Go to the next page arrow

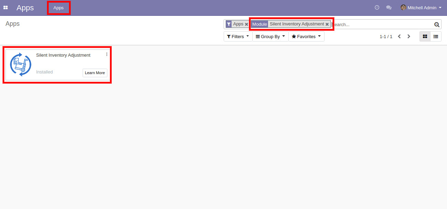pos(409,36)
